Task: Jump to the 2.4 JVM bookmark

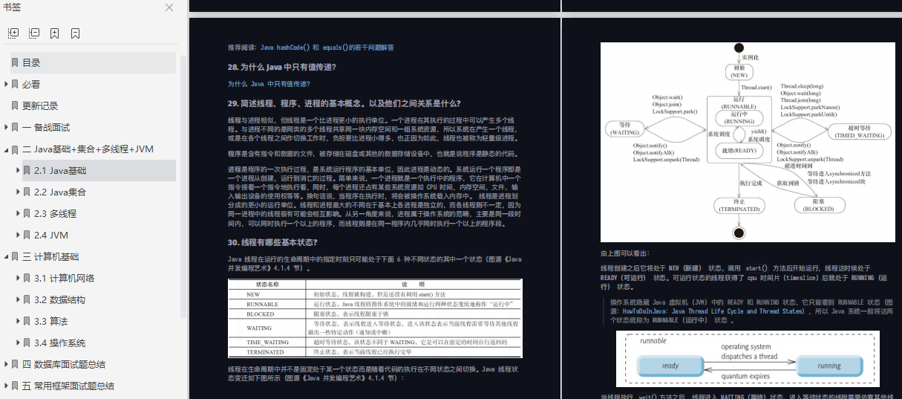Action: point(51,236)
